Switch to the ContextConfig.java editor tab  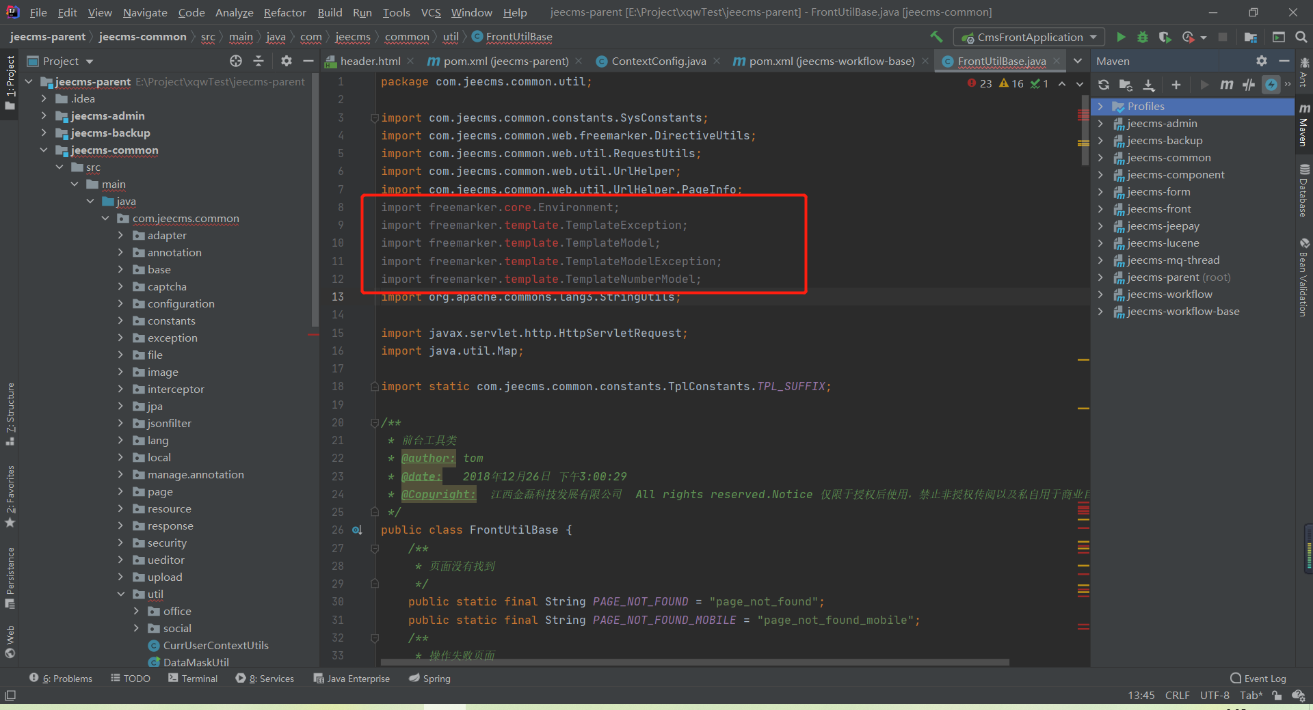[658, 61]
